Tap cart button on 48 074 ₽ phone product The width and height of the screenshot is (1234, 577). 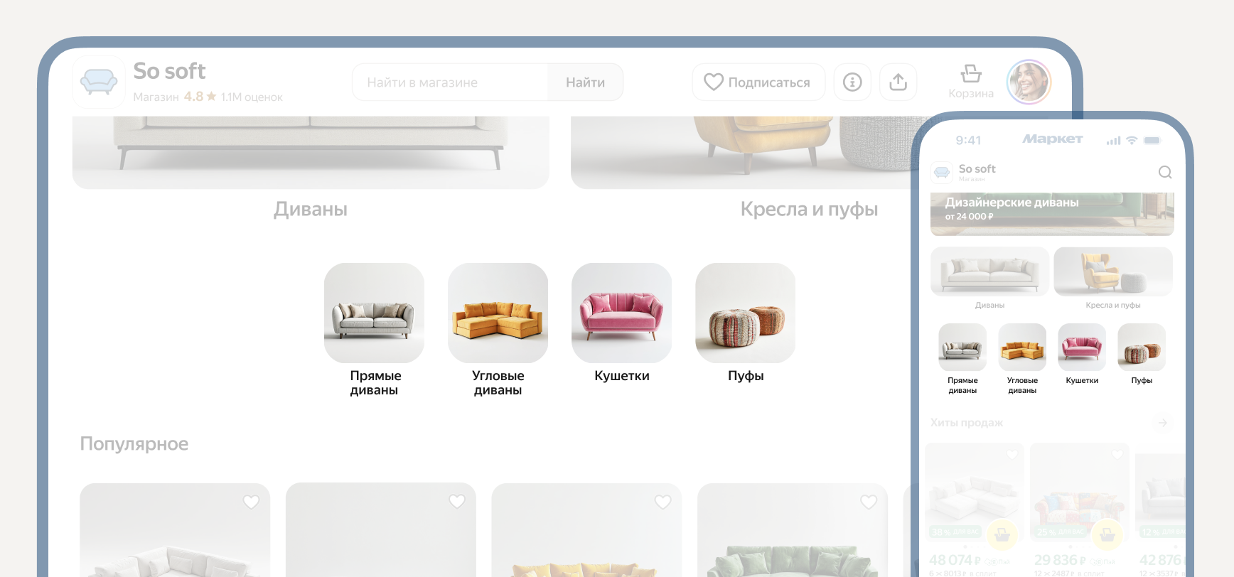point(1002,534)
